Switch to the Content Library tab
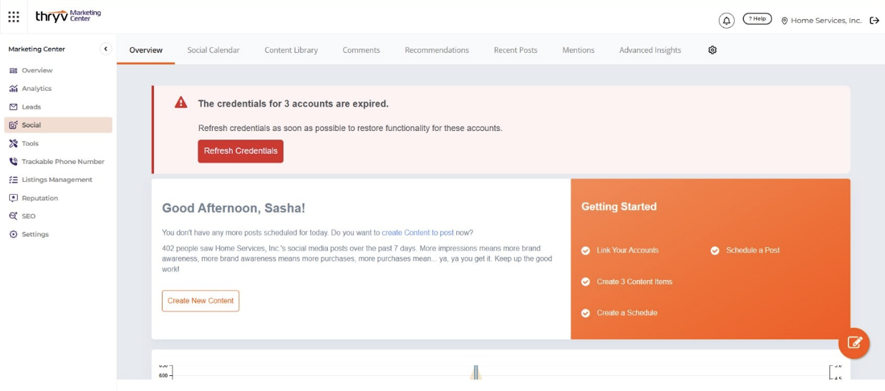885x391 pixels. (291, 50)
